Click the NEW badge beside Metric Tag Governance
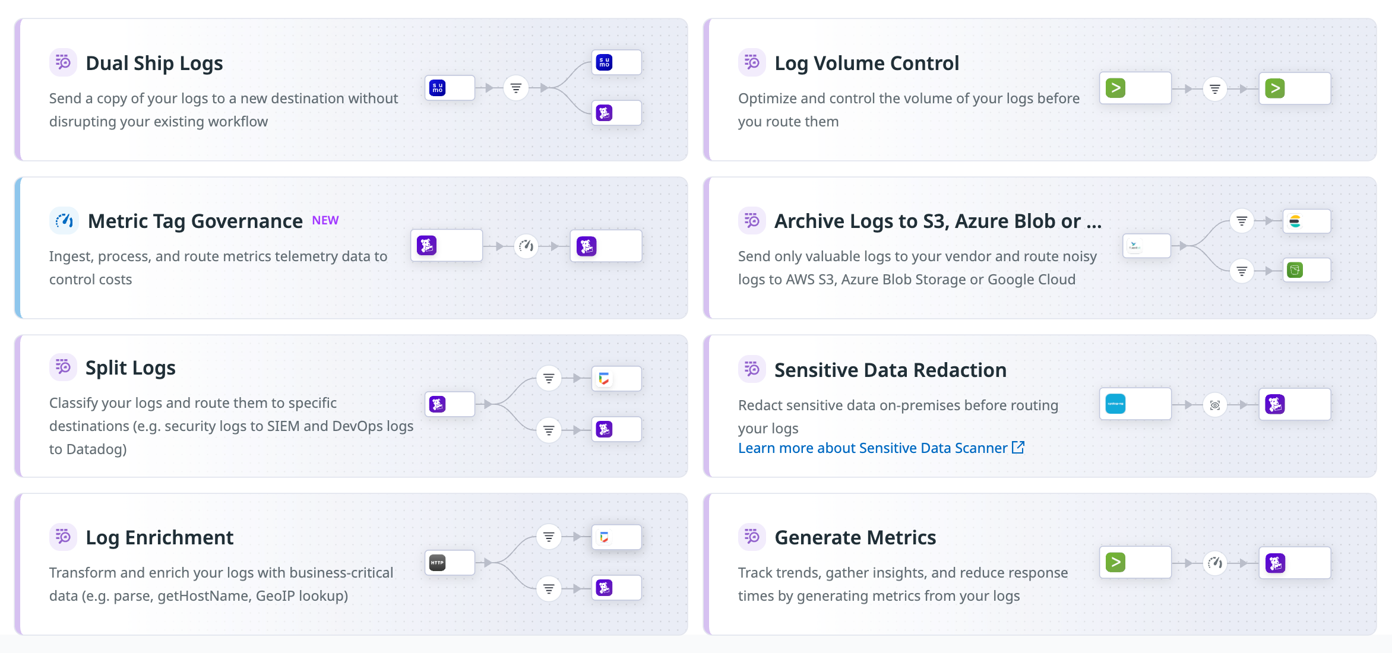The height and width of the screenshot is (653, 1392). tap(325, 220)
